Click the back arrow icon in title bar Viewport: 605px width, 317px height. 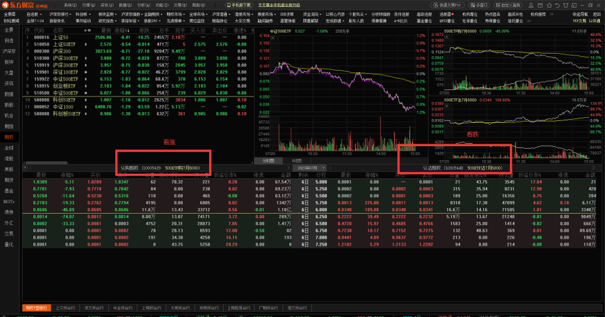point(557,5)
